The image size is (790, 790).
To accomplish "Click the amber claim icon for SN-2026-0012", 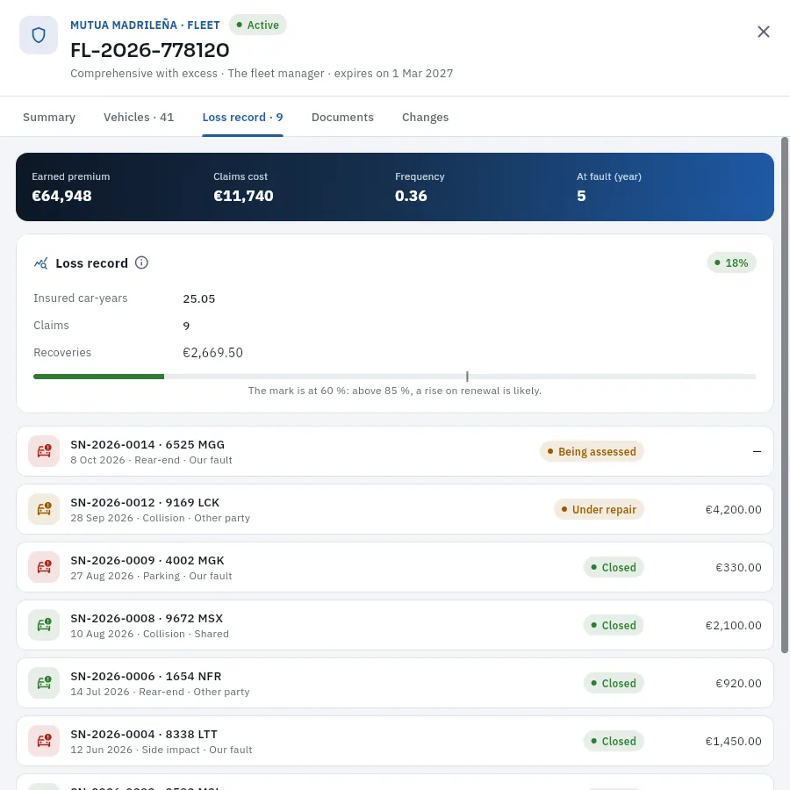I will tap(44, 509).
